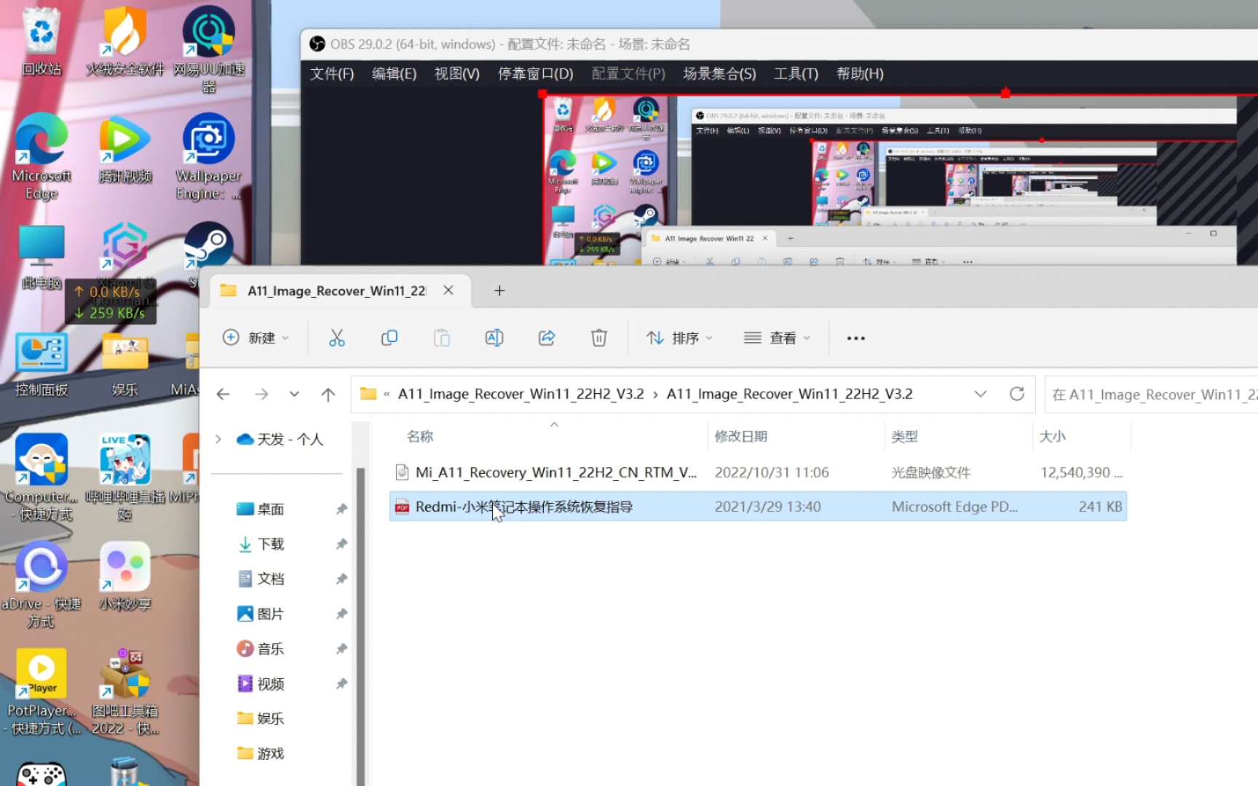Click navigation pane vertical scrollbar
The width and height of the screenshot is (1258, 786).
click(x=360, y=626)
